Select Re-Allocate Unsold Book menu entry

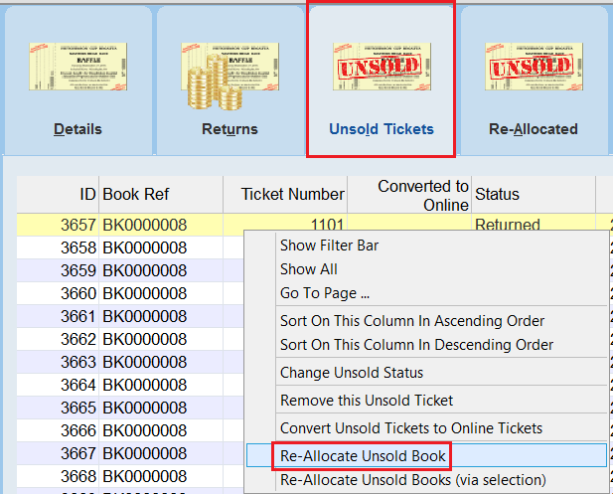click(x=426, y=455)
